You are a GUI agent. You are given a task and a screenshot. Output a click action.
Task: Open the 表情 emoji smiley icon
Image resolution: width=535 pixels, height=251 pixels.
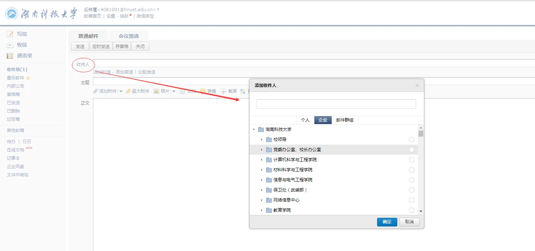coord(203,91)
